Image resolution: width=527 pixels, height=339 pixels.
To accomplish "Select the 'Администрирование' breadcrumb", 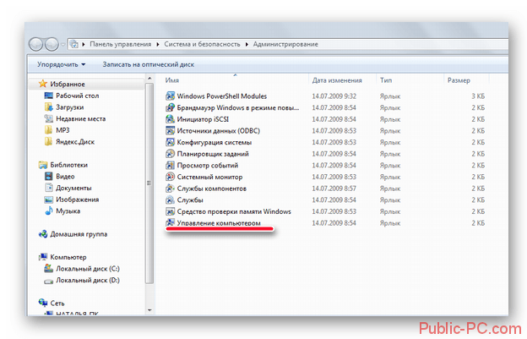I will pyautogui.click(x=285, y=44).
